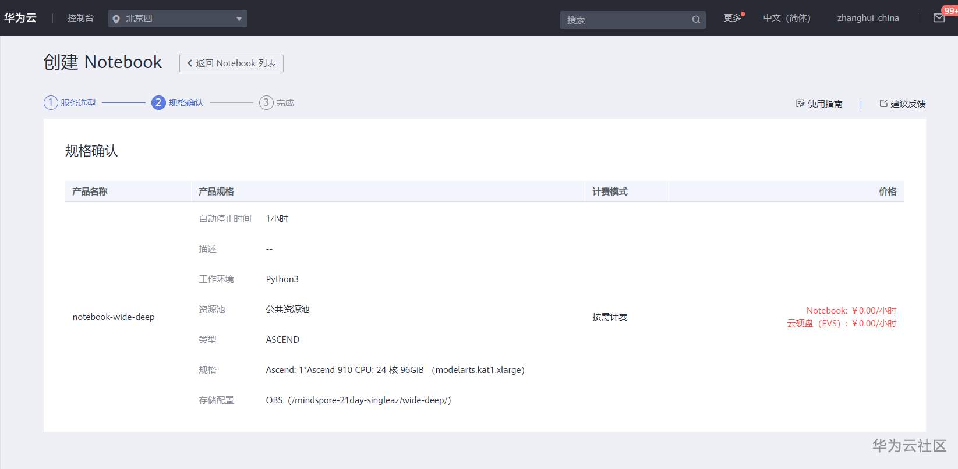Click the 云硬盘 (EVS) price line
Viewport: 958px width, 469px height.
[842, 324]
